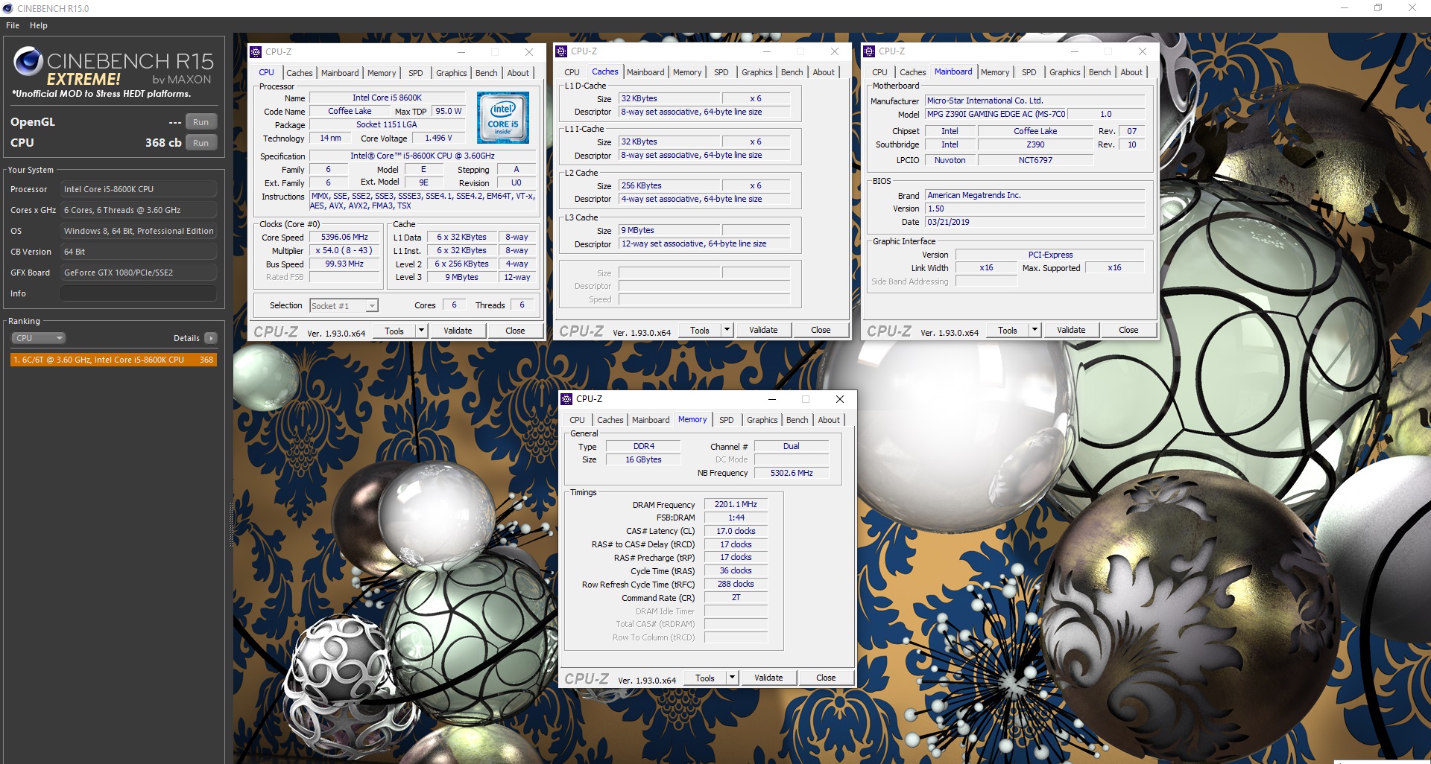Click BIOS date 03/21/2019
The width and height of the screenshot is (1431, 764).
click(1034, 222)
